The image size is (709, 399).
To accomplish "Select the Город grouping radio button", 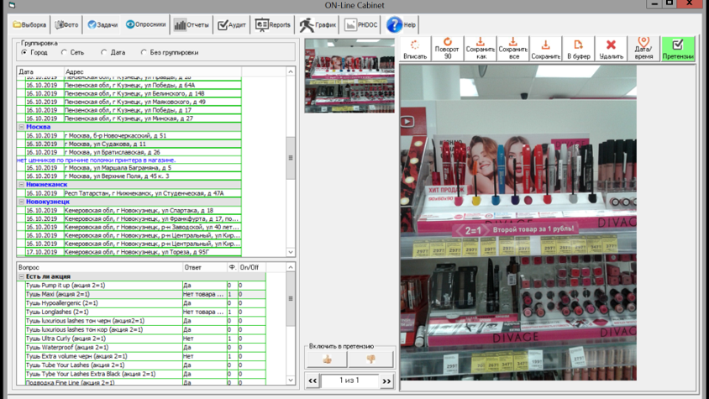I will coord(24,52).
